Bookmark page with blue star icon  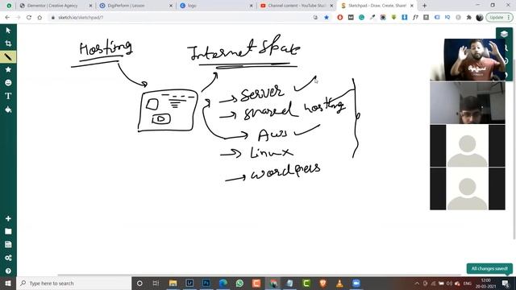click(x=327, y=18)
